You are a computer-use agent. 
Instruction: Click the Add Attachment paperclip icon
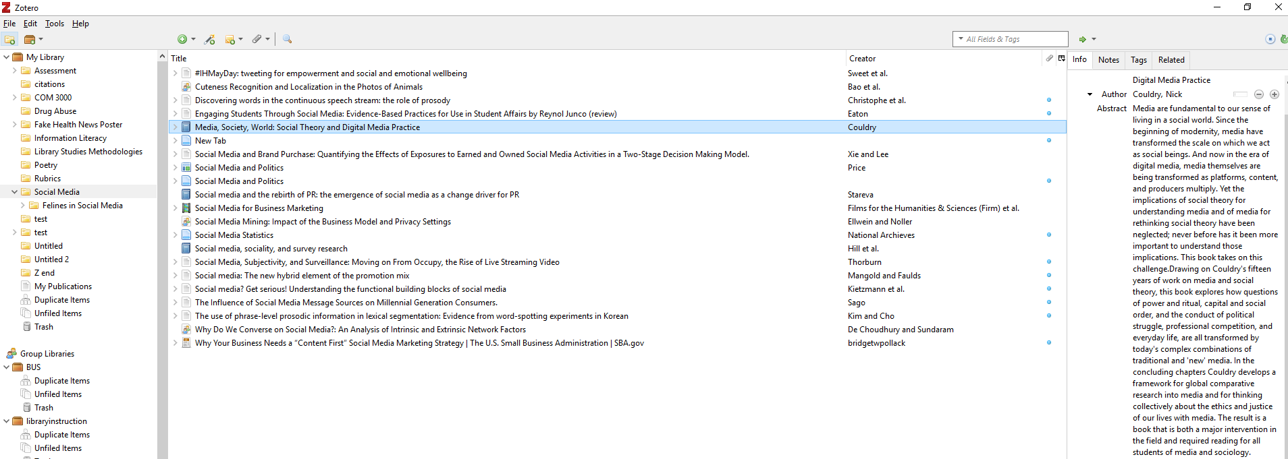[257, 39]
